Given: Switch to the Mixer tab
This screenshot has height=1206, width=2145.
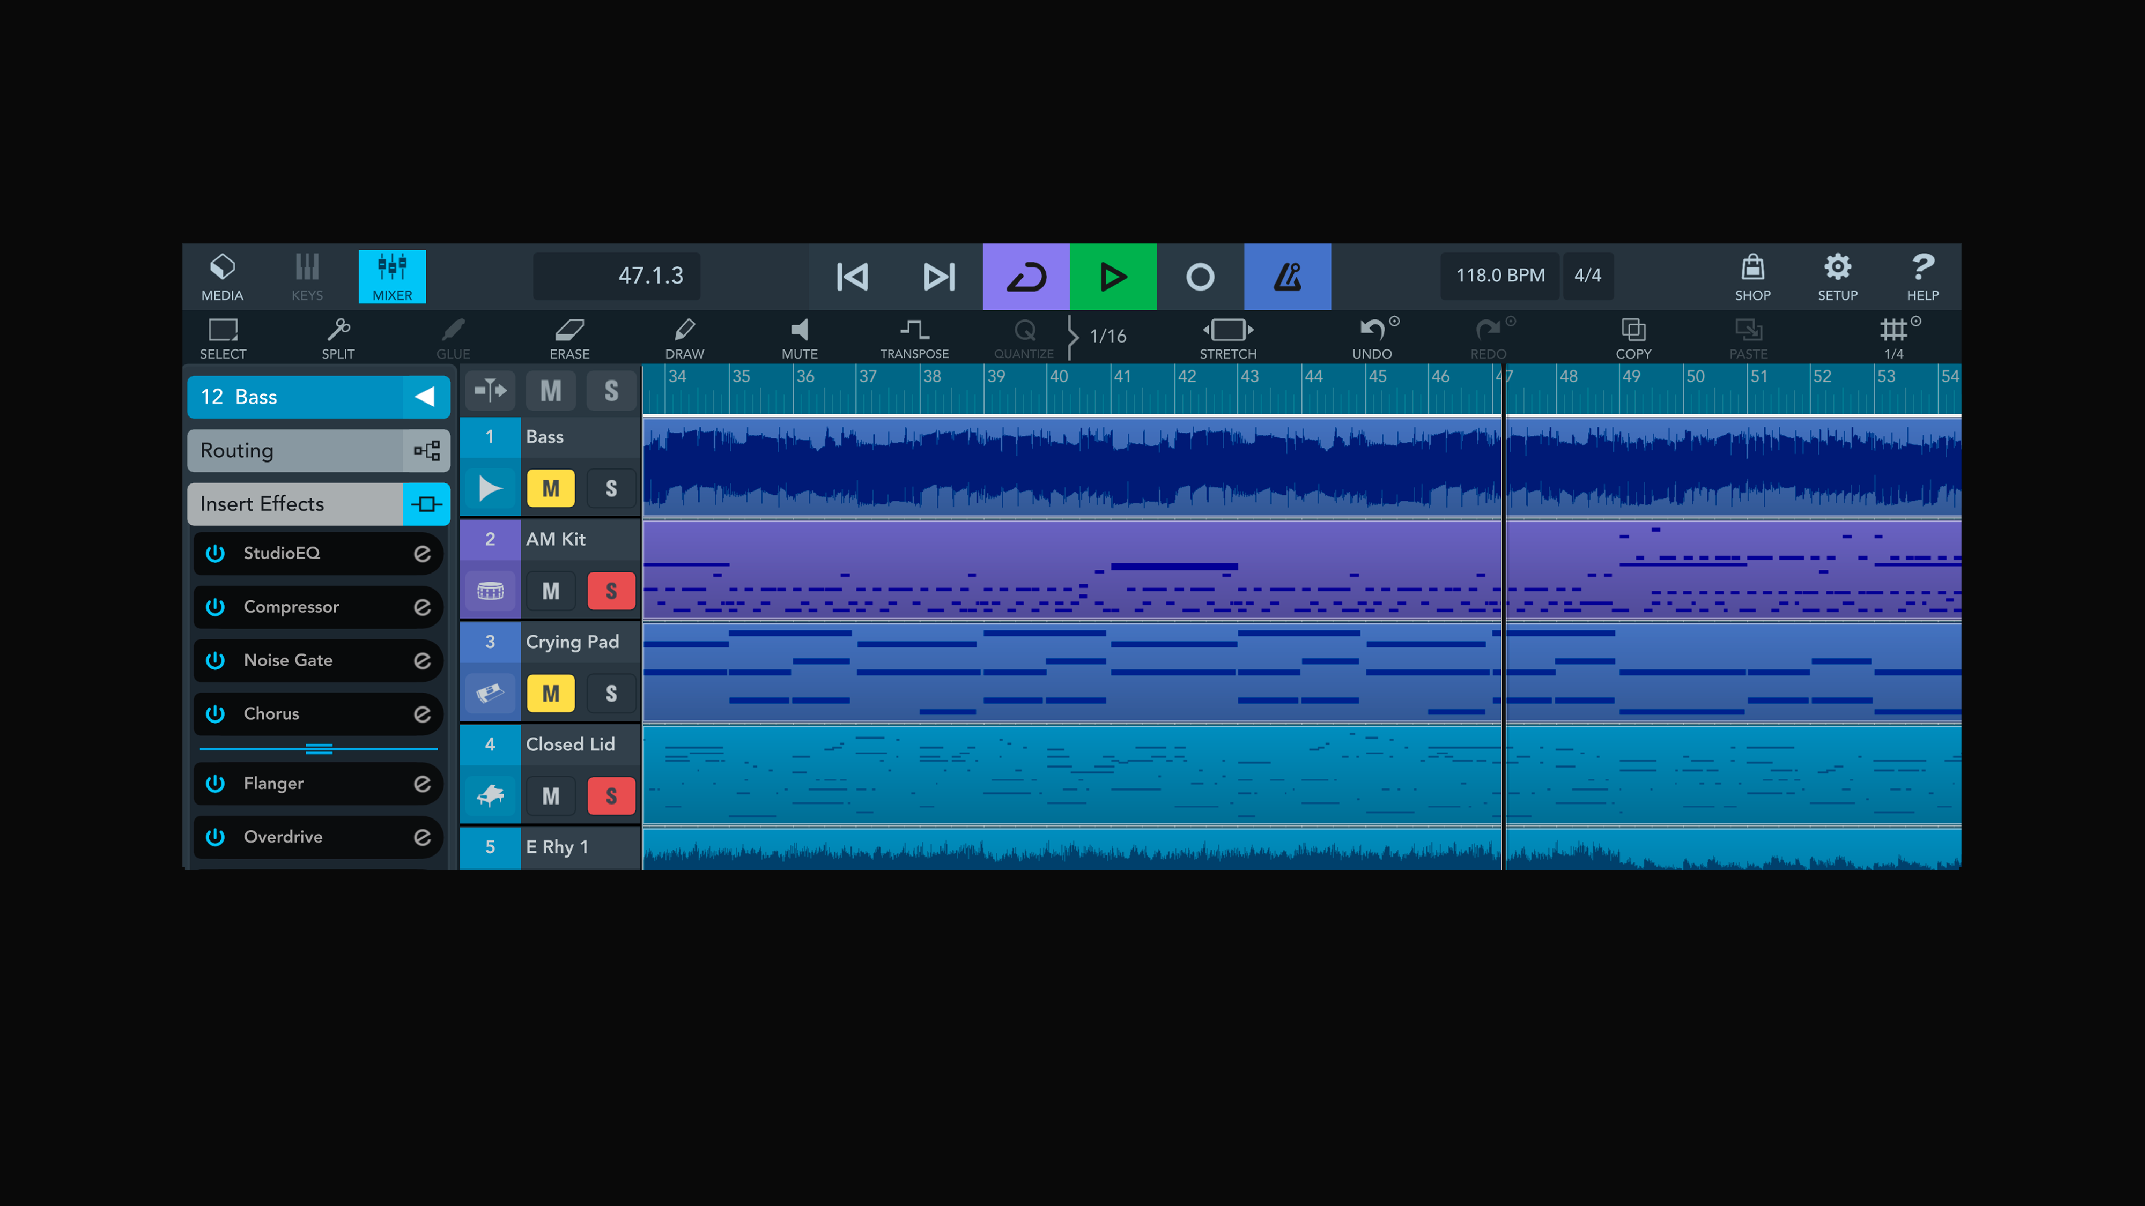Looking at the screenshot, I should coord(392,277).
